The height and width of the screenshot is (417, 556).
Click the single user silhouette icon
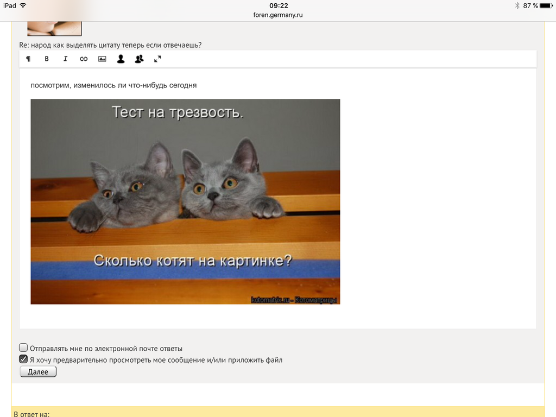pos(121,59)
